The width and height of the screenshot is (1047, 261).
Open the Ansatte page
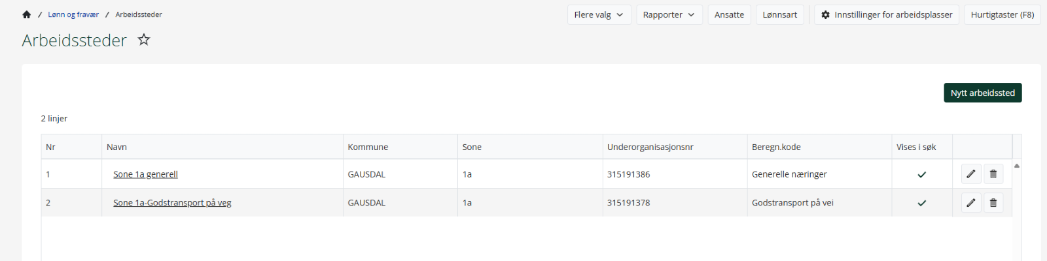[729, 14]
